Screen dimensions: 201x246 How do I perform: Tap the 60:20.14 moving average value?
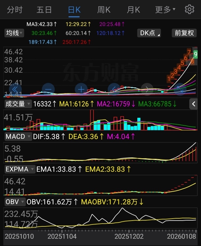(78, 33)
